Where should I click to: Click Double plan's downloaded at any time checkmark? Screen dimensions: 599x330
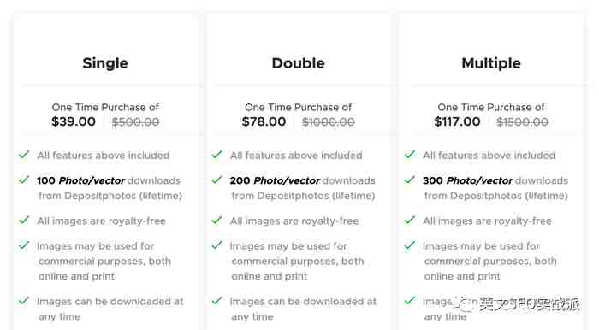(x=217, y=300)
